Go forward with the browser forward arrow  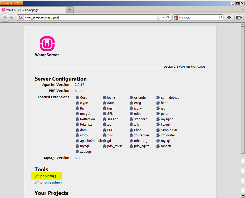12,18
